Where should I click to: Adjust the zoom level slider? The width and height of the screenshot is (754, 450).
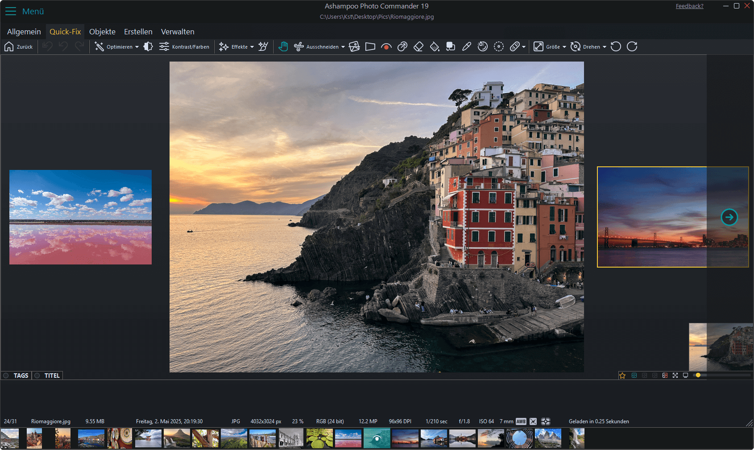click(x=698, y=375)
